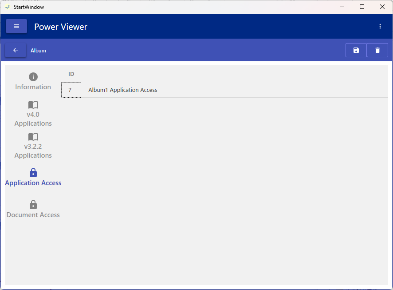393x290 pixels.
Task: Save the album with floppy disk icon
Action: click(356, 50)
